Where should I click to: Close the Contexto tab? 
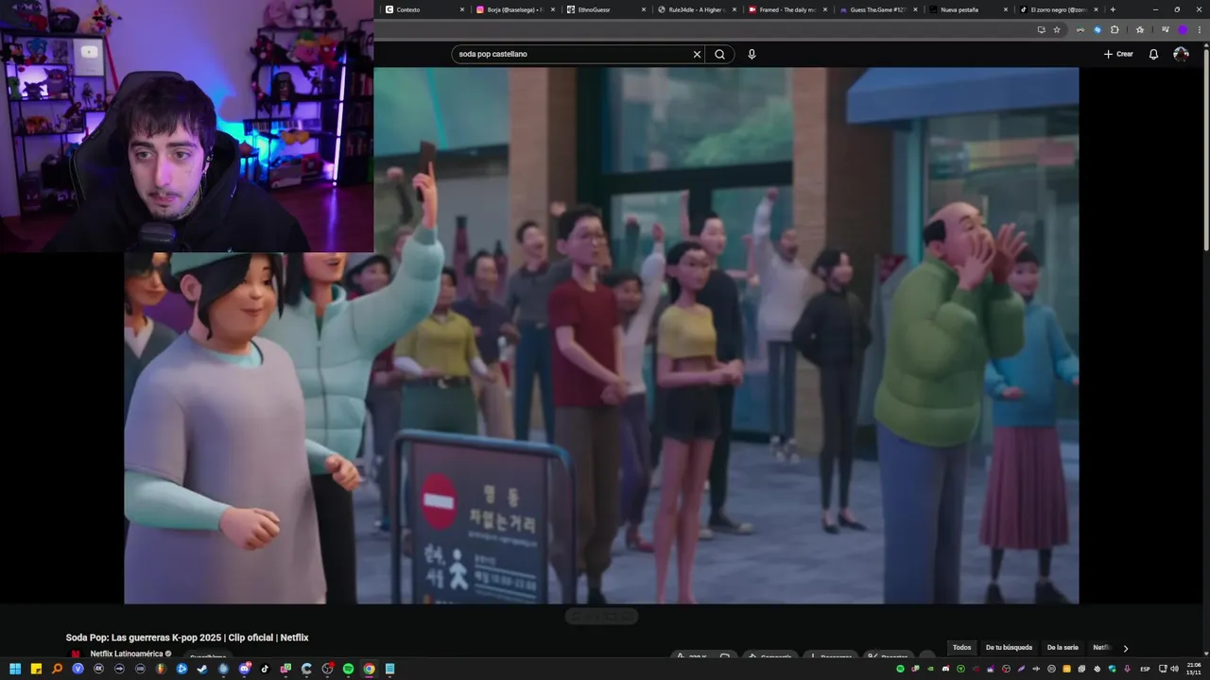point(462,9)
